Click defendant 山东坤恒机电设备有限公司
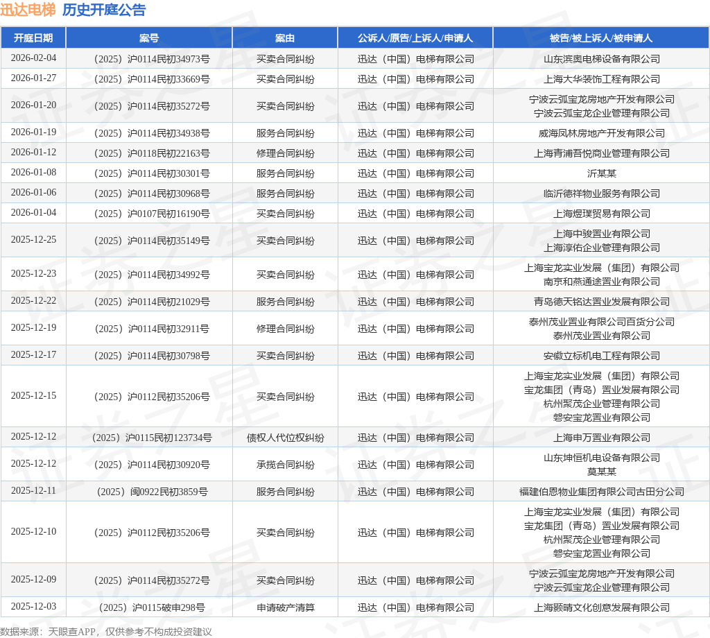Viewport: 710px width, 638px height. point(601,458)
